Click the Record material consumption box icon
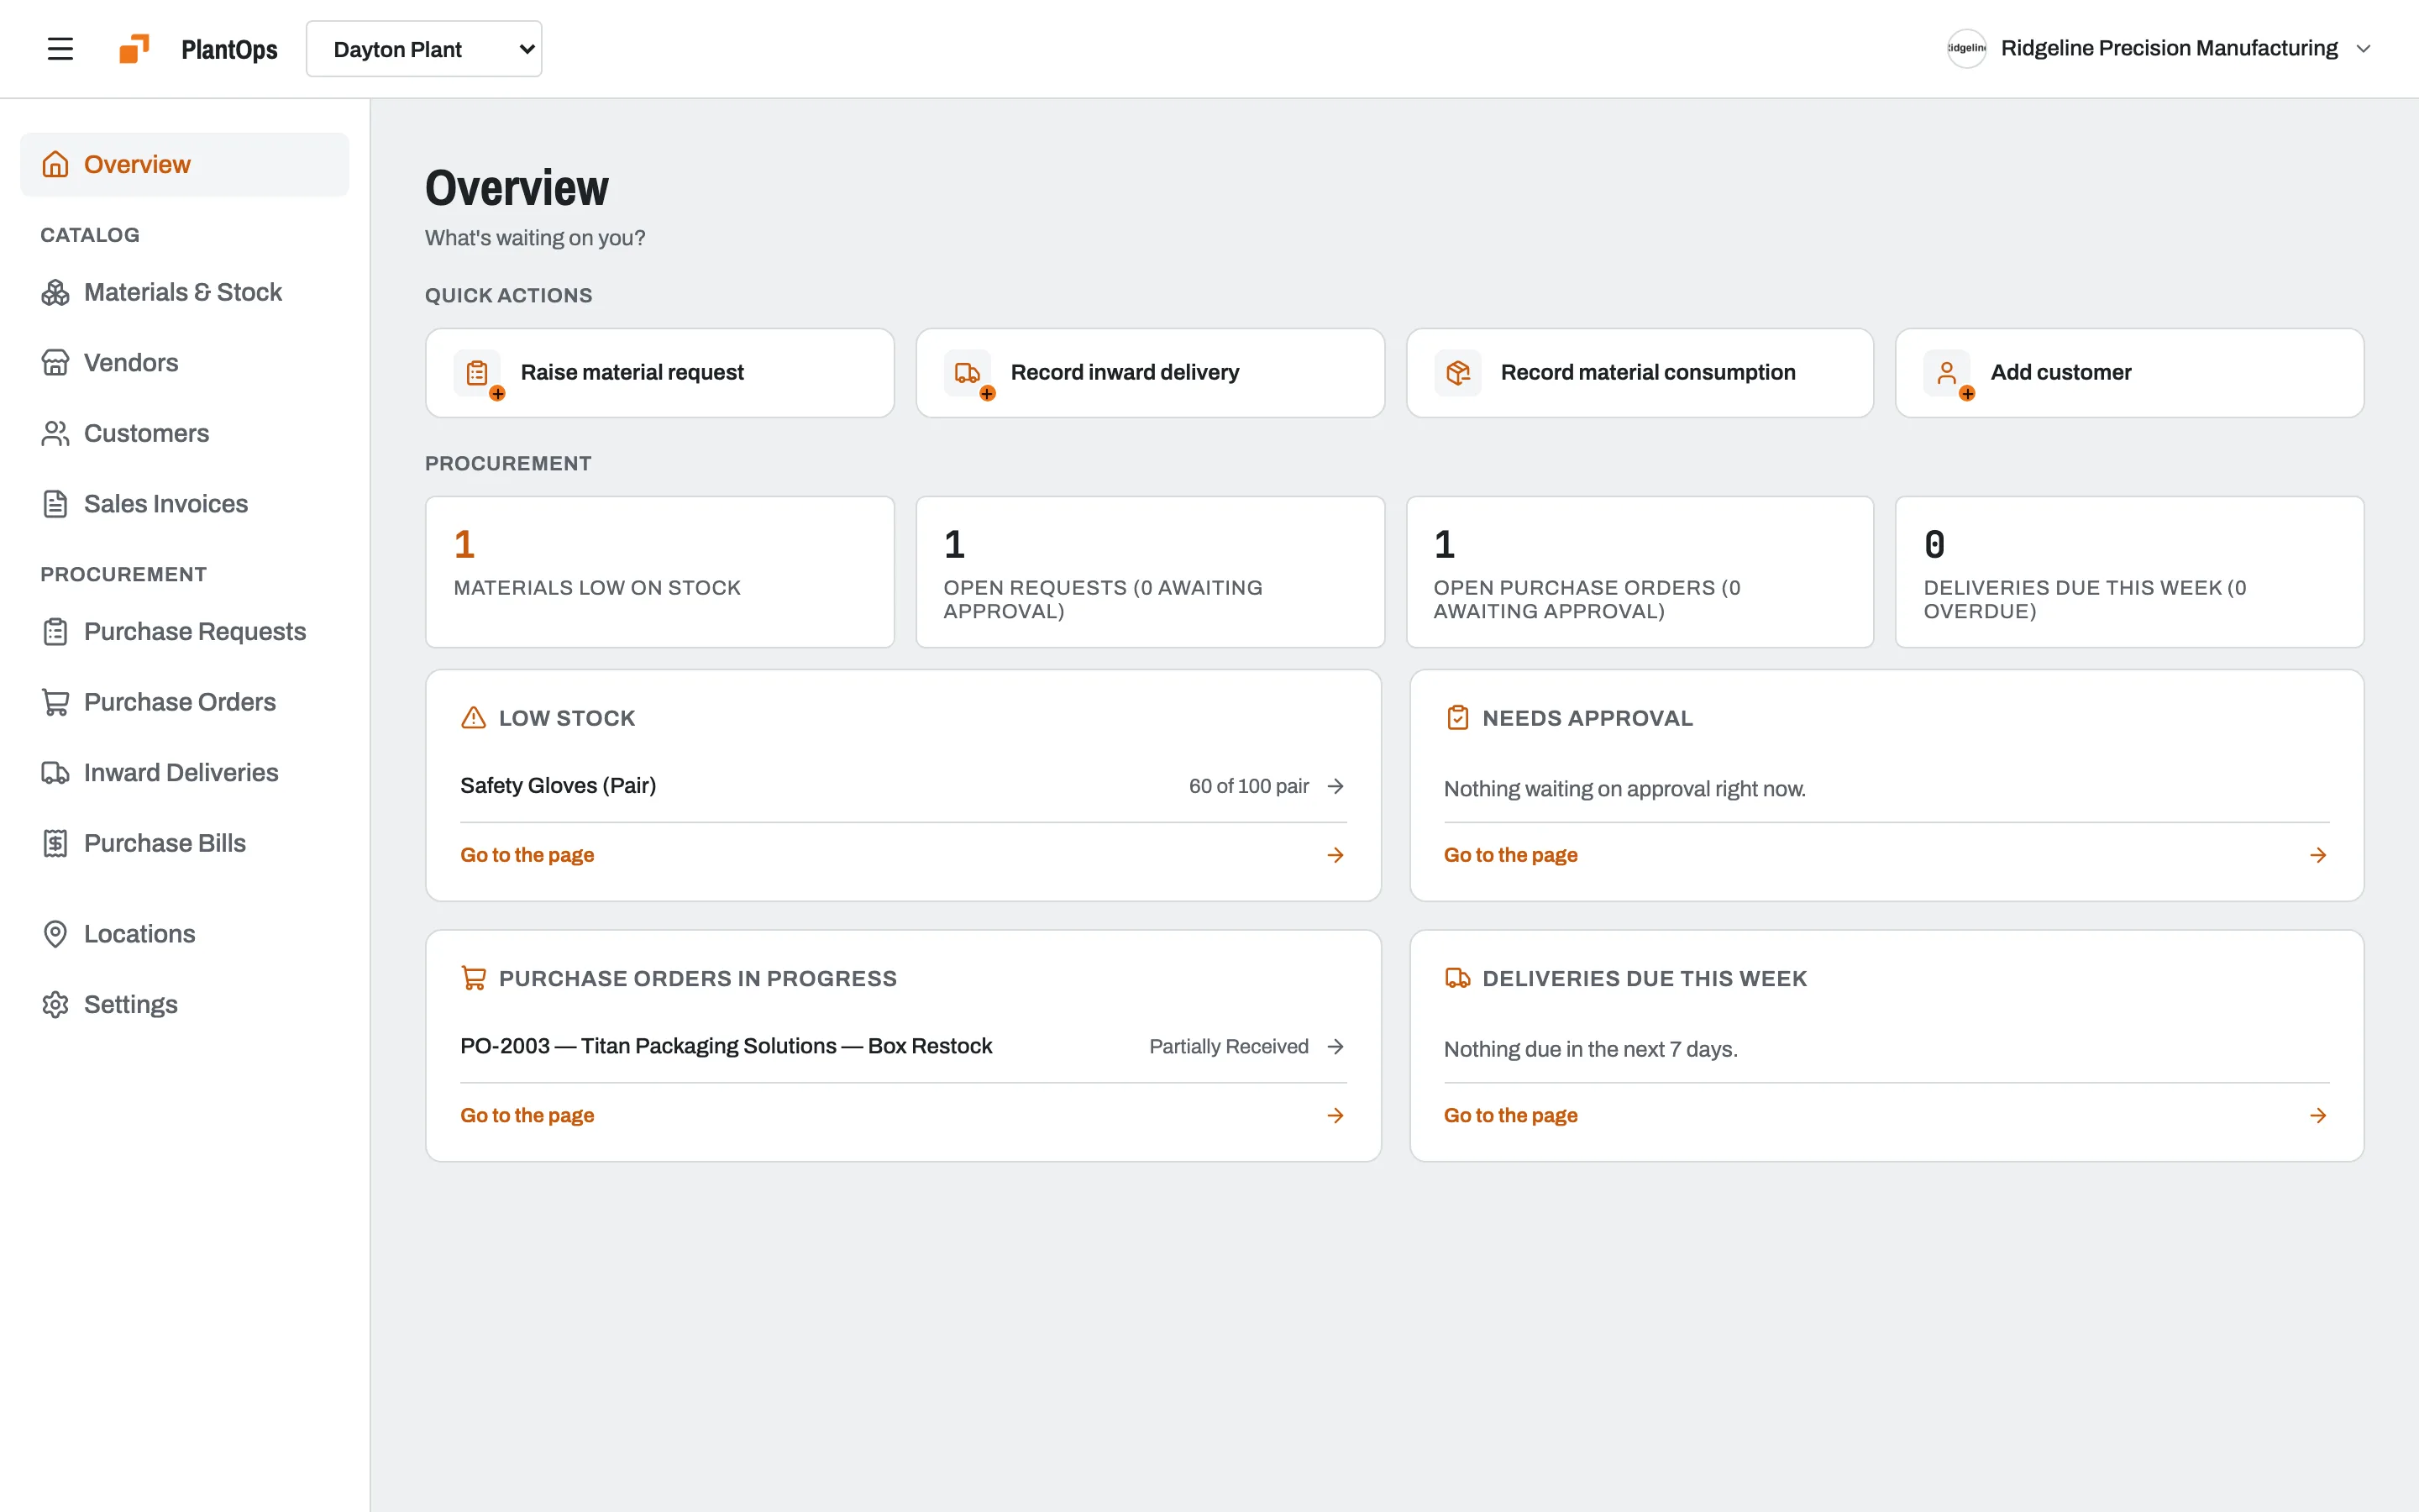 pyautogui.click(x=1457, y=373)
